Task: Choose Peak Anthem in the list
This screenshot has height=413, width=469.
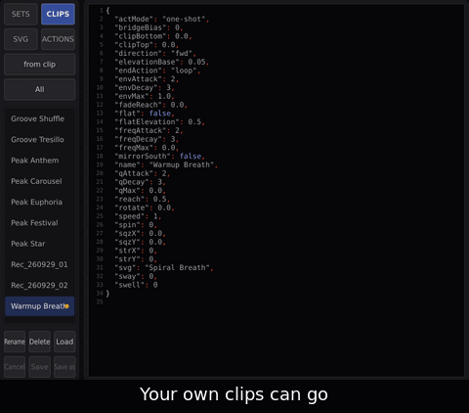Action: pos(40,161)
